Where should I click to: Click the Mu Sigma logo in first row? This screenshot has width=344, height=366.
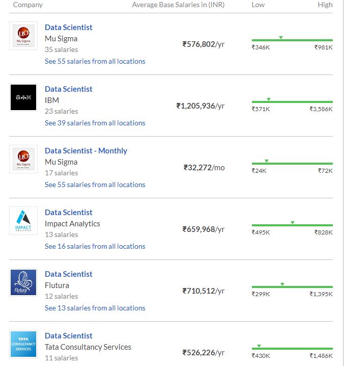tap(23, 36)
